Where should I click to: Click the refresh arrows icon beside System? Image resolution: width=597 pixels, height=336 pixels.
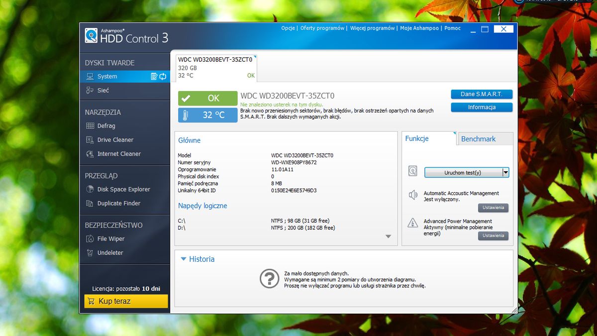(163, 77)
